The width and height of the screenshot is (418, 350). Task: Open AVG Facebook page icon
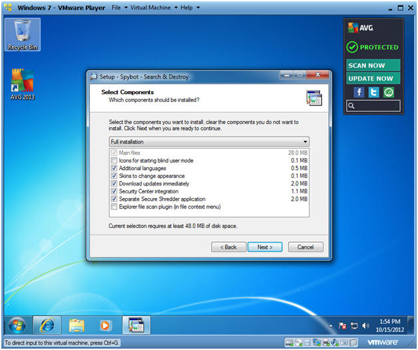359,93
